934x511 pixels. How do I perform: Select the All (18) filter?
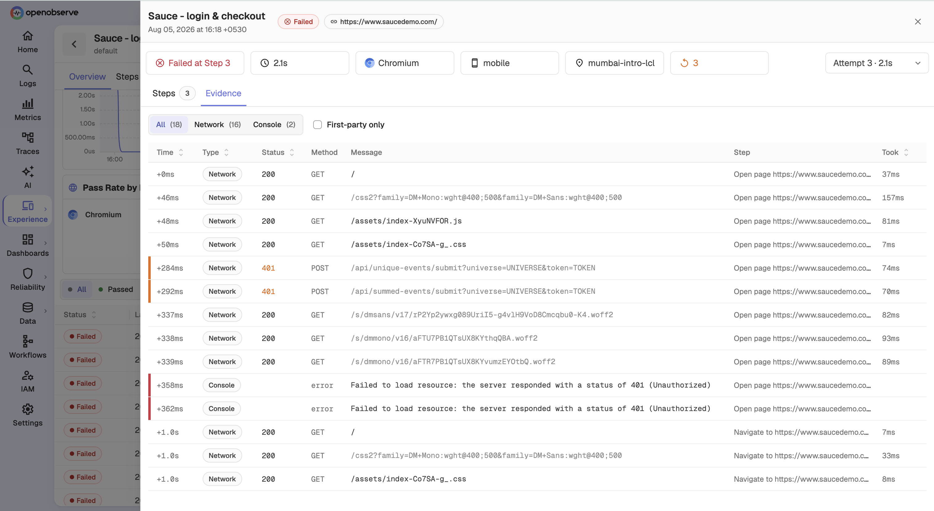pyautogui.click(x=169, y=125)
